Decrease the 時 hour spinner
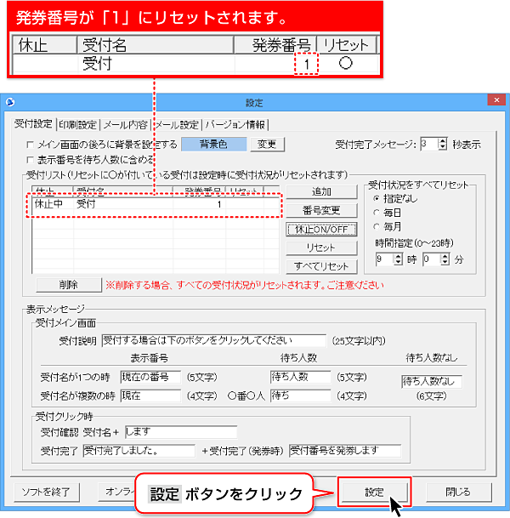This screenshot has width=510, height=518. point(398,262)
